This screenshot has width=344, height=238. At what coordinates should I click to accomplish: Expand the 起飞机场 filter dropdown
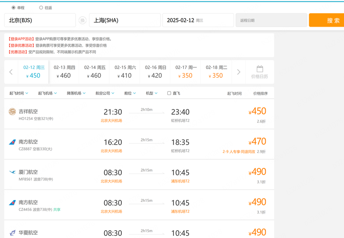[x=47, y=93]
